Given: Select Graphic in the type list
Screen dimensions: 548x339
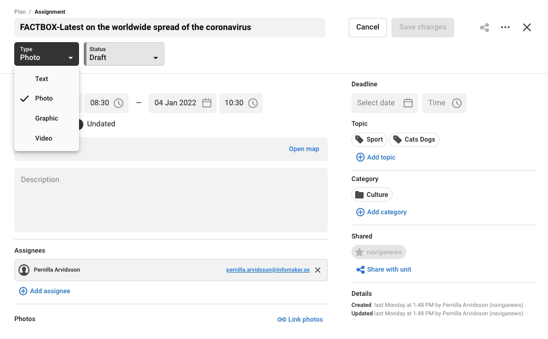Looking at the screenshot, I should pyautogui.click(x=46, y=118).
